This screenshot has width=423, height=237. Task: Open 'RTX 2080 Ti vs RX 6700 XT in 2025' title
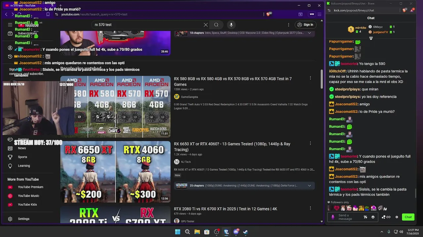(x=225, y=209)
